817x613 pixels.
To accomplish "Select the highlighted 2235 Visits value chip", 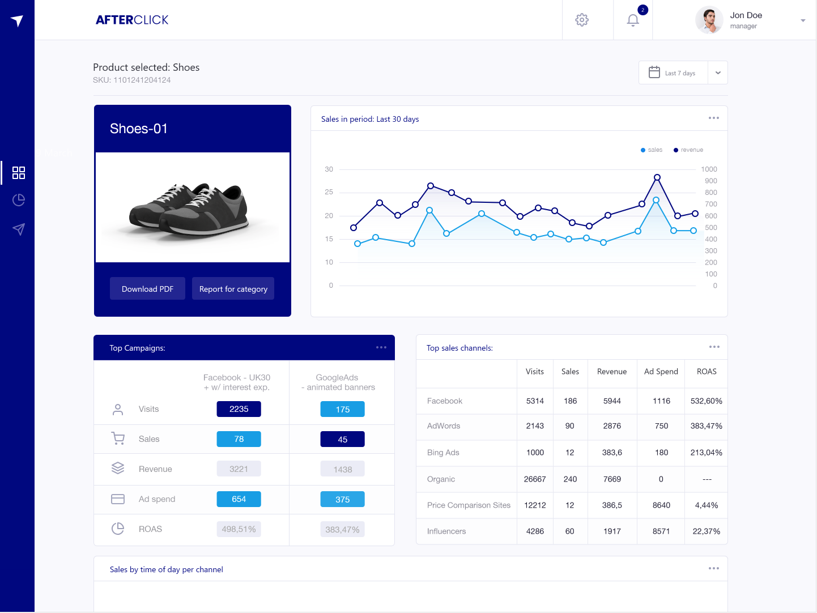I will coord(239,408).
